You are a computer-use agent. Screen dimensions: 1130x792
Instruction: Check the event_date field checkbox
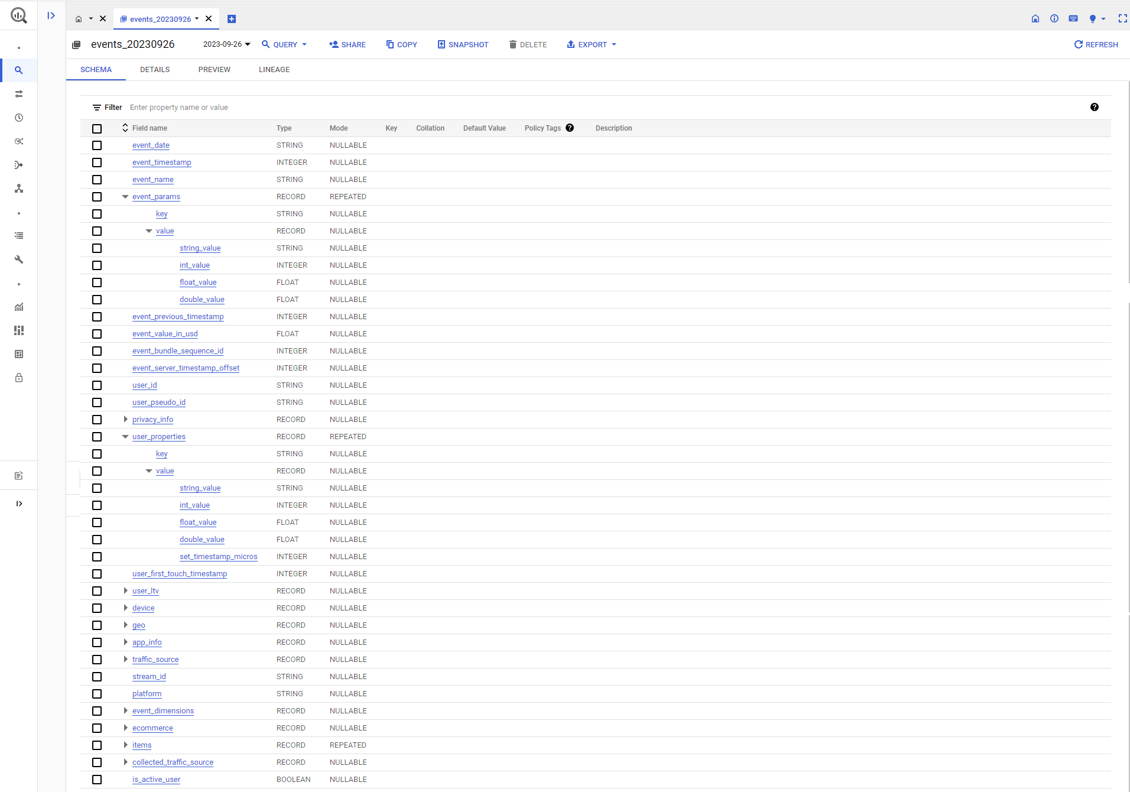[97, 145]
